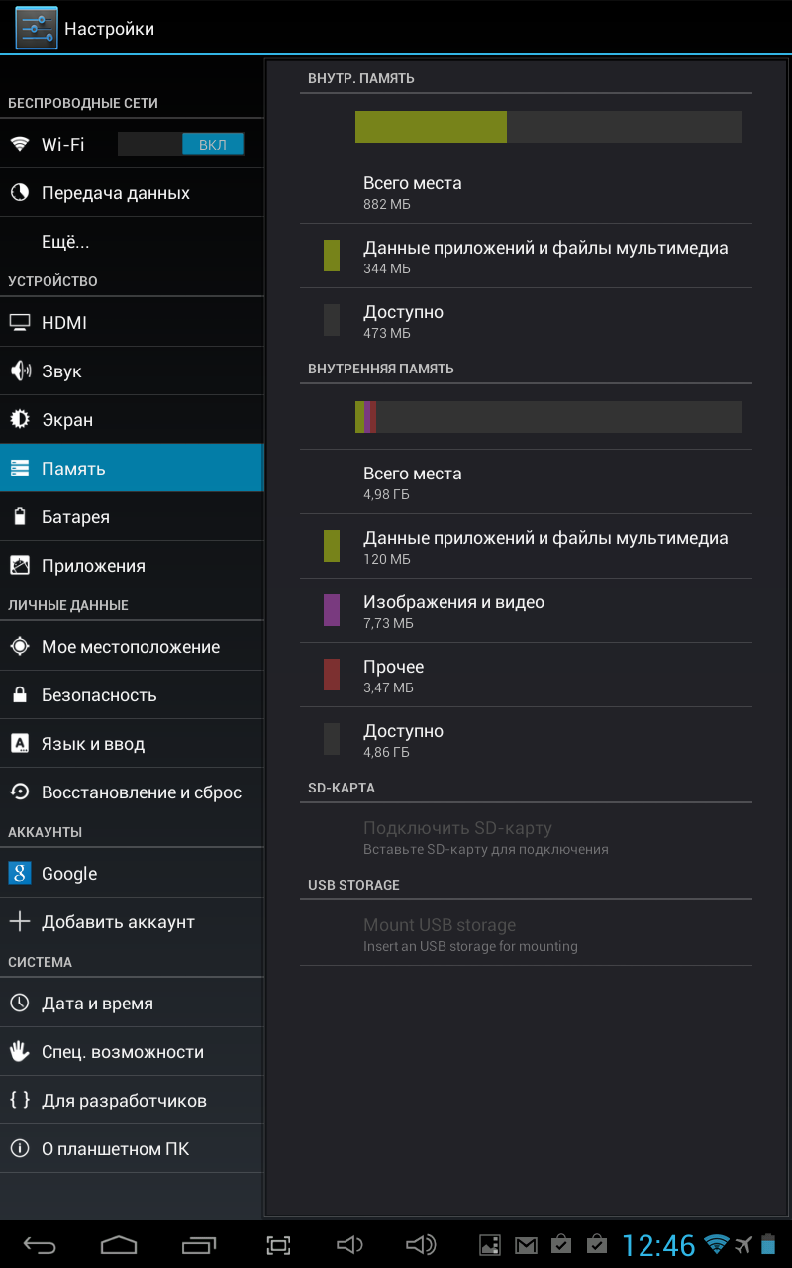Screen dimensions: 792x1268
Task: Tap the screenshot capture icon
Action: [x=279, y=1245]
